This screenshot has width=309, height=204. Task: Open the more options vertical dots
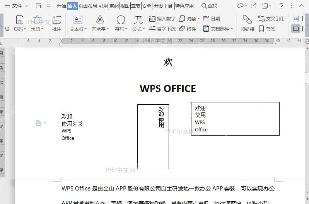tap(292, 6)
